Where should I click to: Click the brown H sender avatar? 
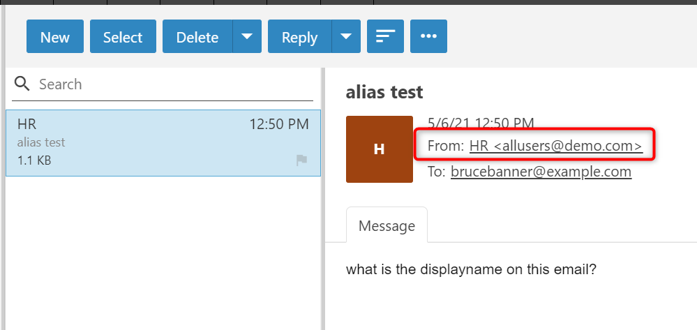(x=380, y=149)
